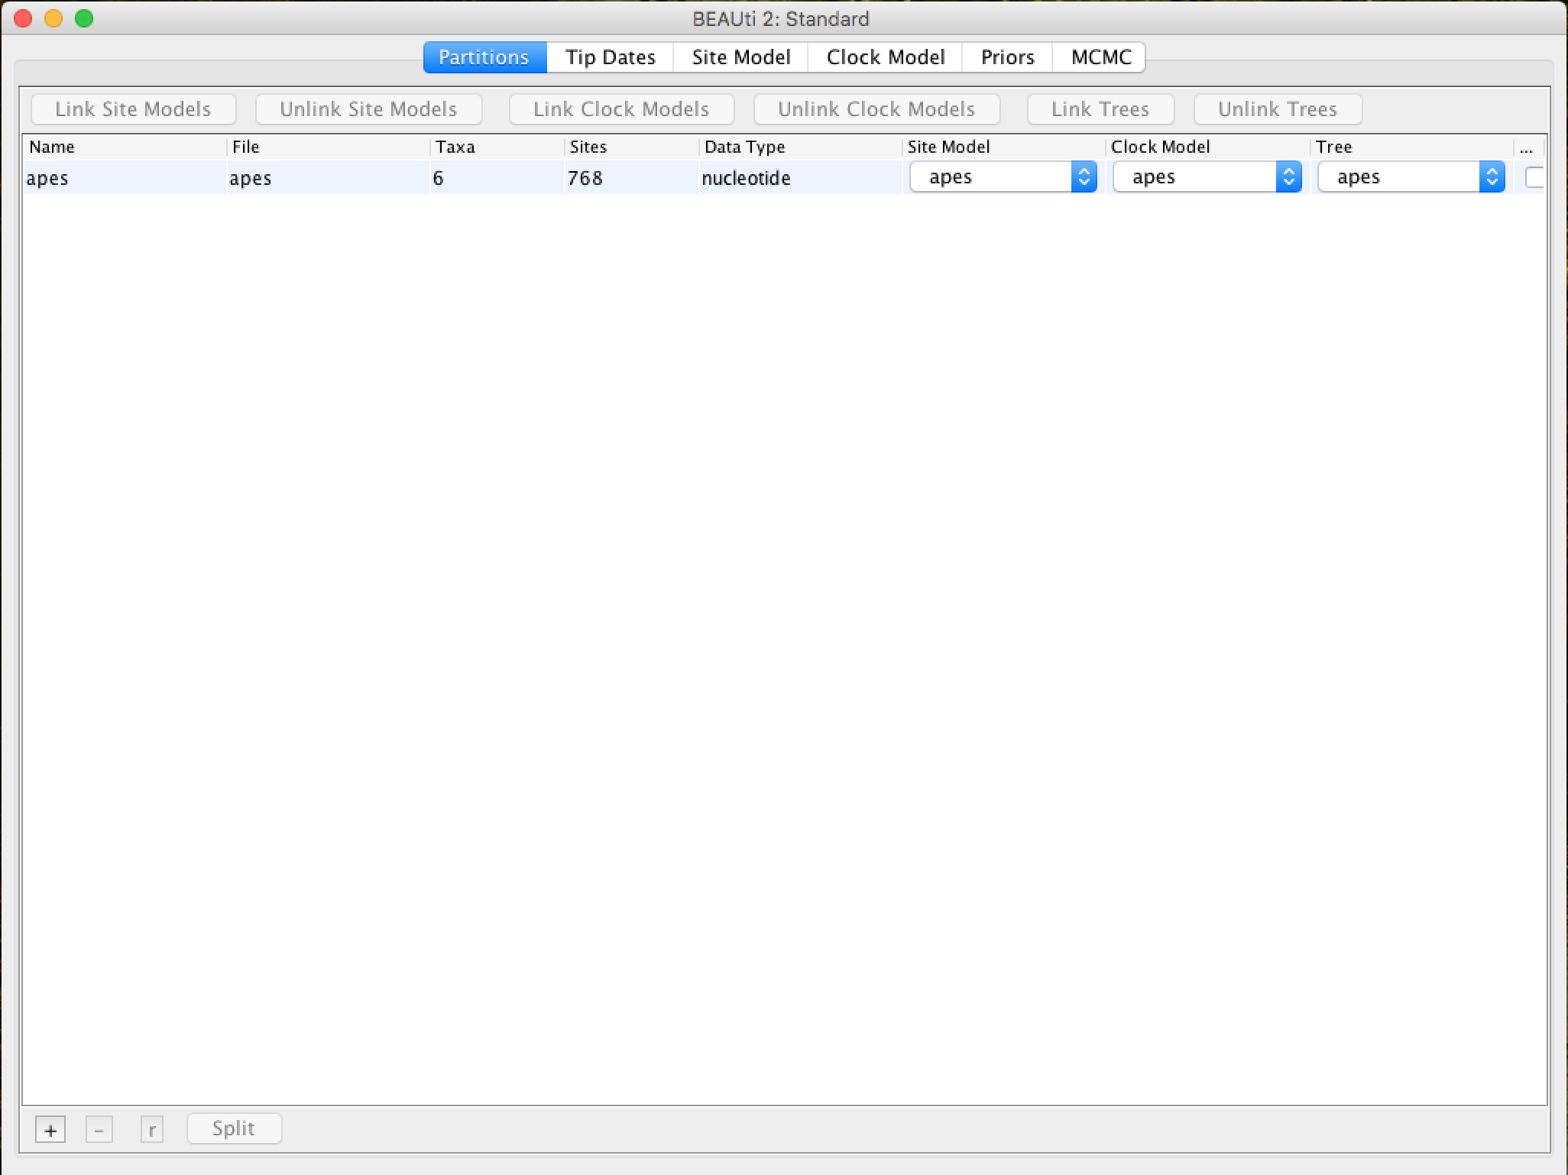1568x1175 pixels.
Task: Close the BEAUti window with red button
Action: (x=23, y=18)
